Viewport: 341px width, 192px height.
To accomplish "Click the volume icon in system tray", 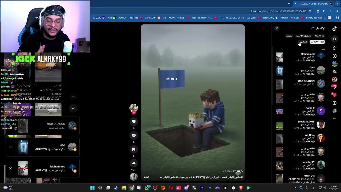I will coord(324,188).
